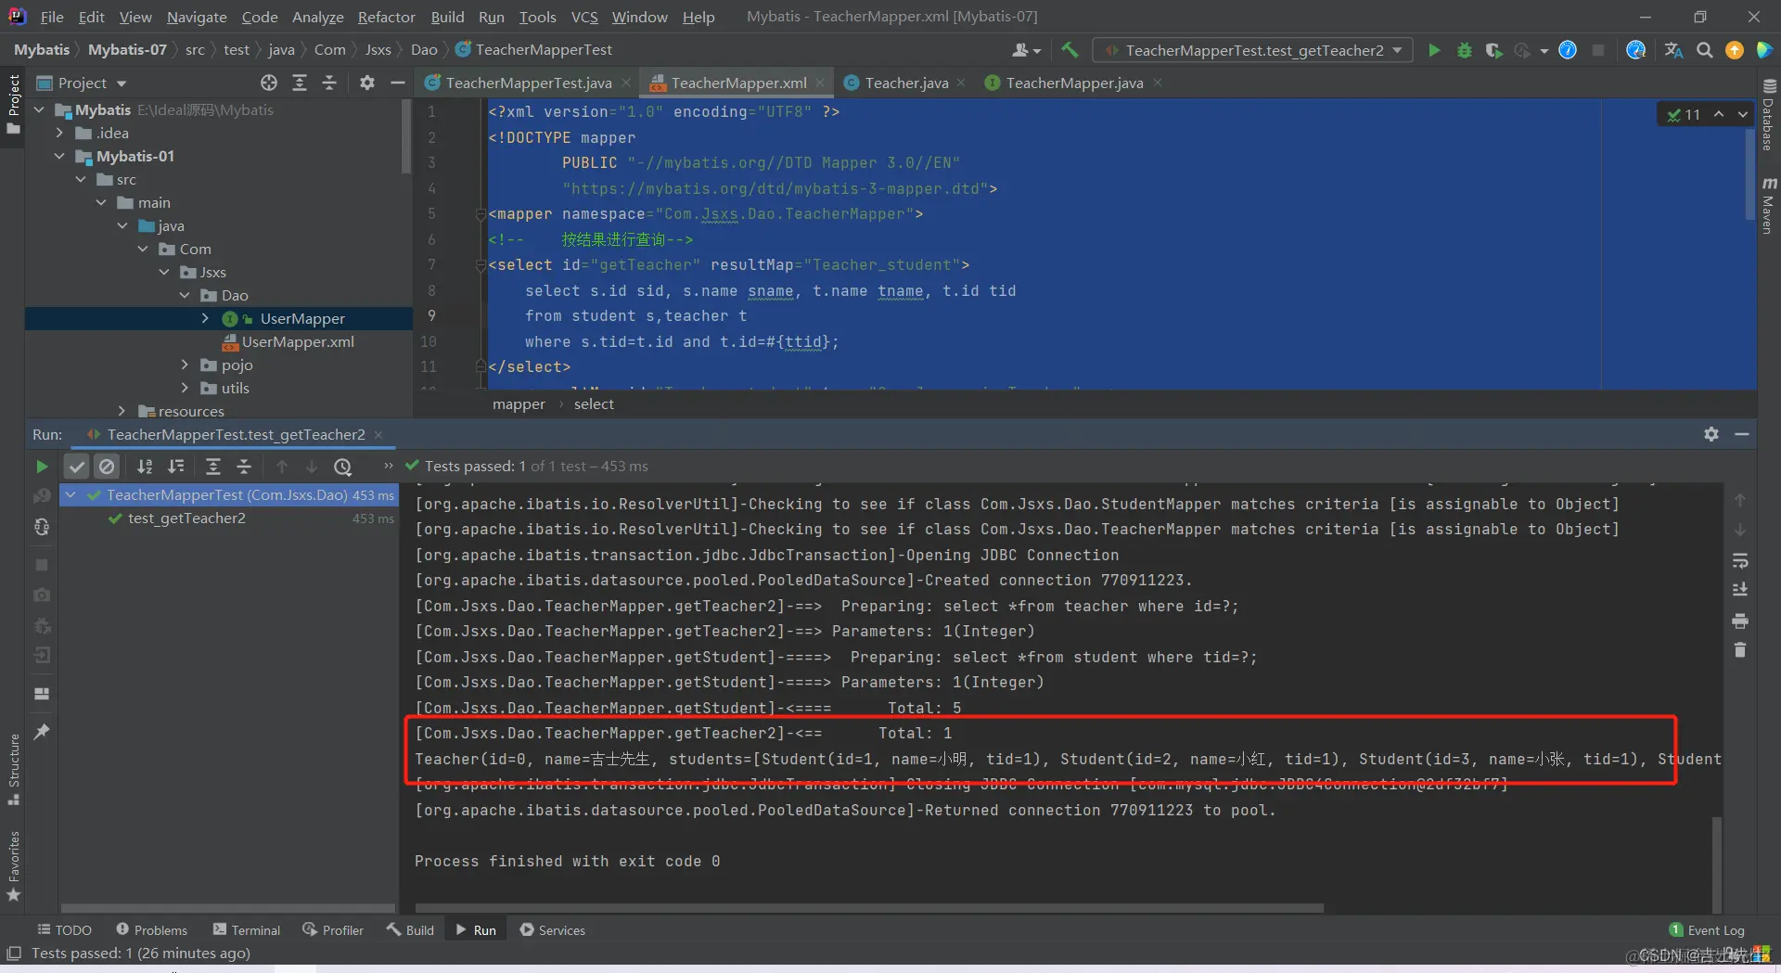
Task: Toggle scroll to end of console
Action: (1740, 590)
